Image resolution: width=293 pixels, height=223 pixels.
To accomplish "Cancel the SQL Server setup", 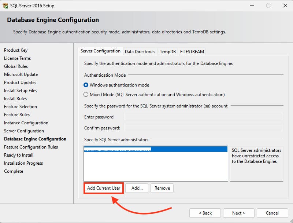I will tap(272, 213).
